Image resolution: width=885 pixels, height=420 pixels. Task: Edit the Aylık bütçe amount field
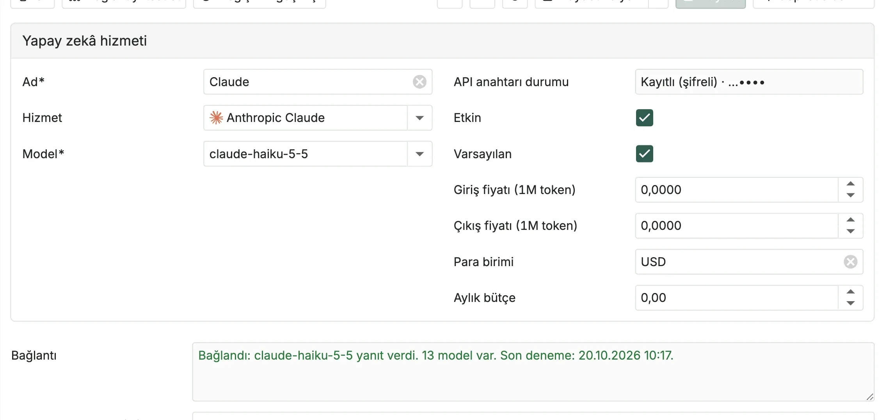(x=737, y=298)
